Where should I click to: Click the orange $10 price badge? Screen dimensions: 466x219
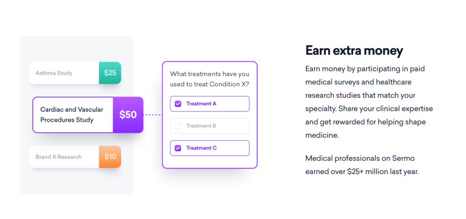(110, 157)
